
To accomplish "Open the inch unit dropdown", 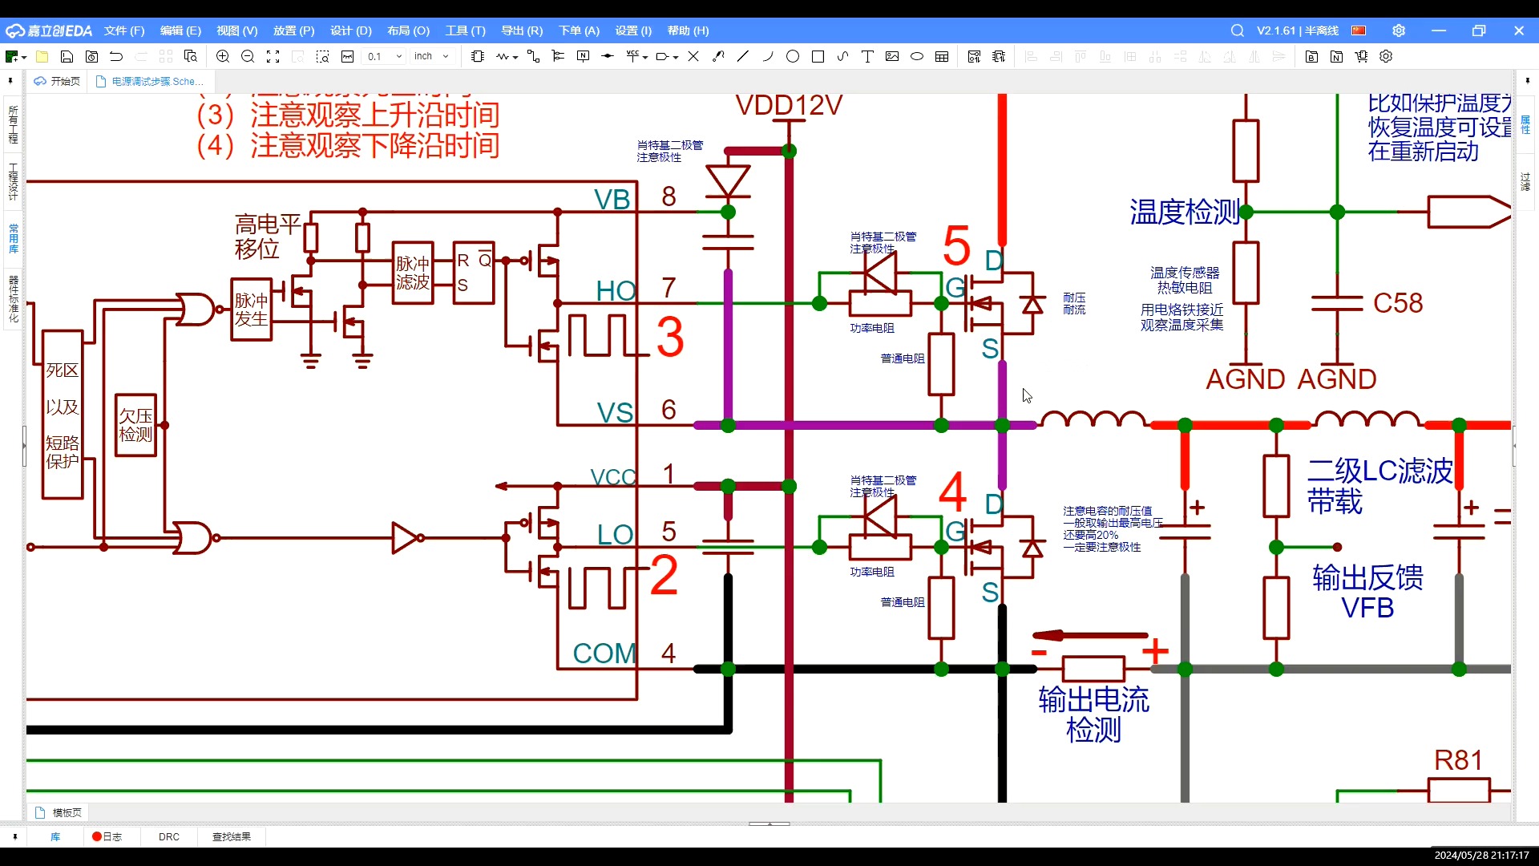I will pos(446,56).
